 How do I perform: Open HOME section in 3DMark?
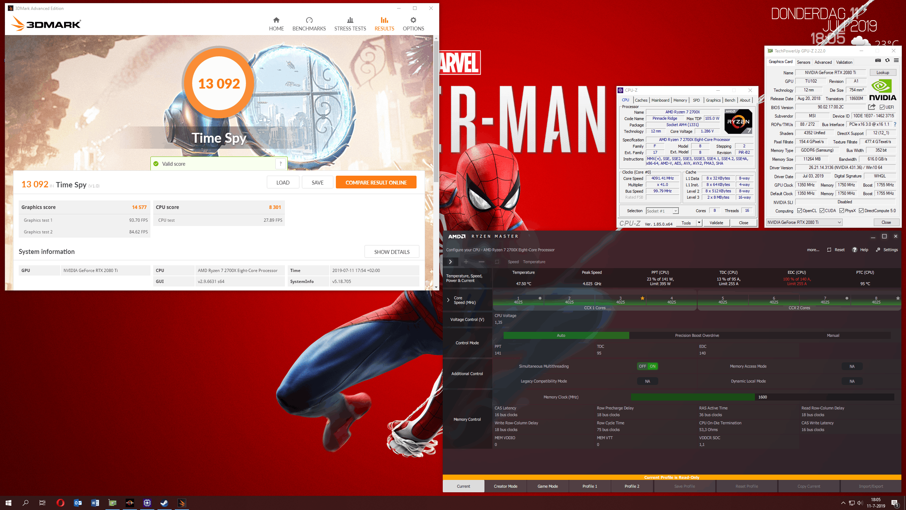pyautogui.click(x=276, y=24)
